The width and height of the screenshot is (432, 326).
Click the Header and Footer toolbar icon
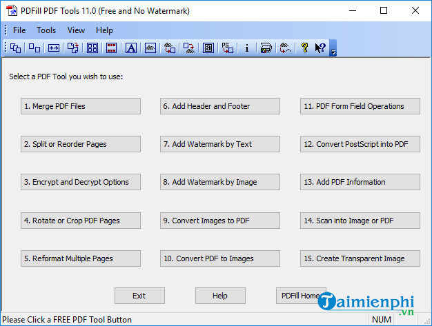pos(111,48)
